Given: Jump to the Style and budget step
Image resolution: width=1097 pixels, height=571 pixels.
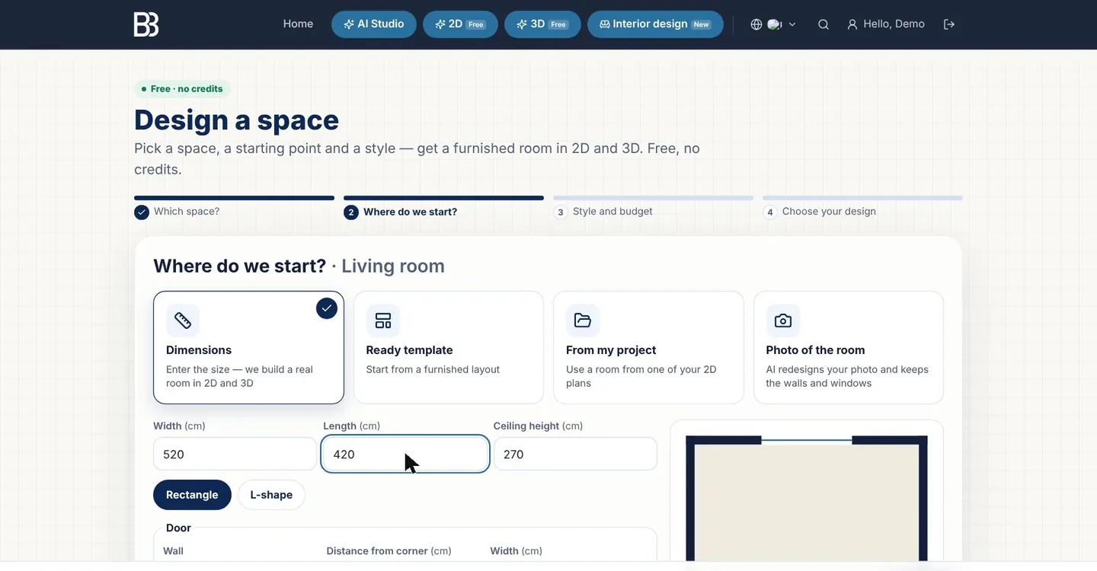Looking at the screenshot, I should (x=653, y=208).
